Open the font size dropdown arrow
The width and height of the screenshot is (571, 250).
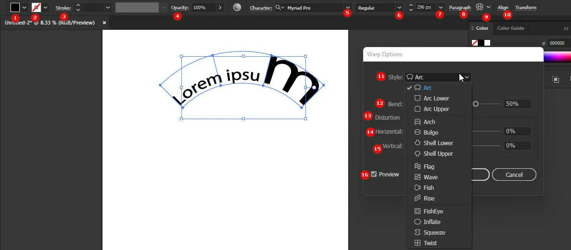tap(441, 8)
